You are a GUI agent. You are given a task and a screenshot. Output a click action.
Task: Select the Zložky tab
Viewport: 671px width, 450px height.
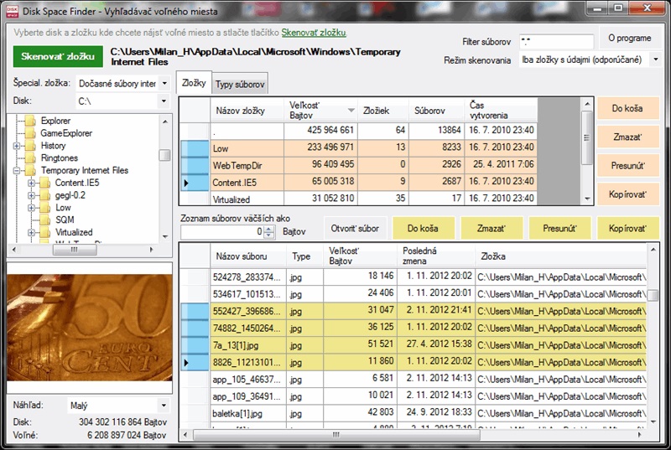[x=194, y=84]
